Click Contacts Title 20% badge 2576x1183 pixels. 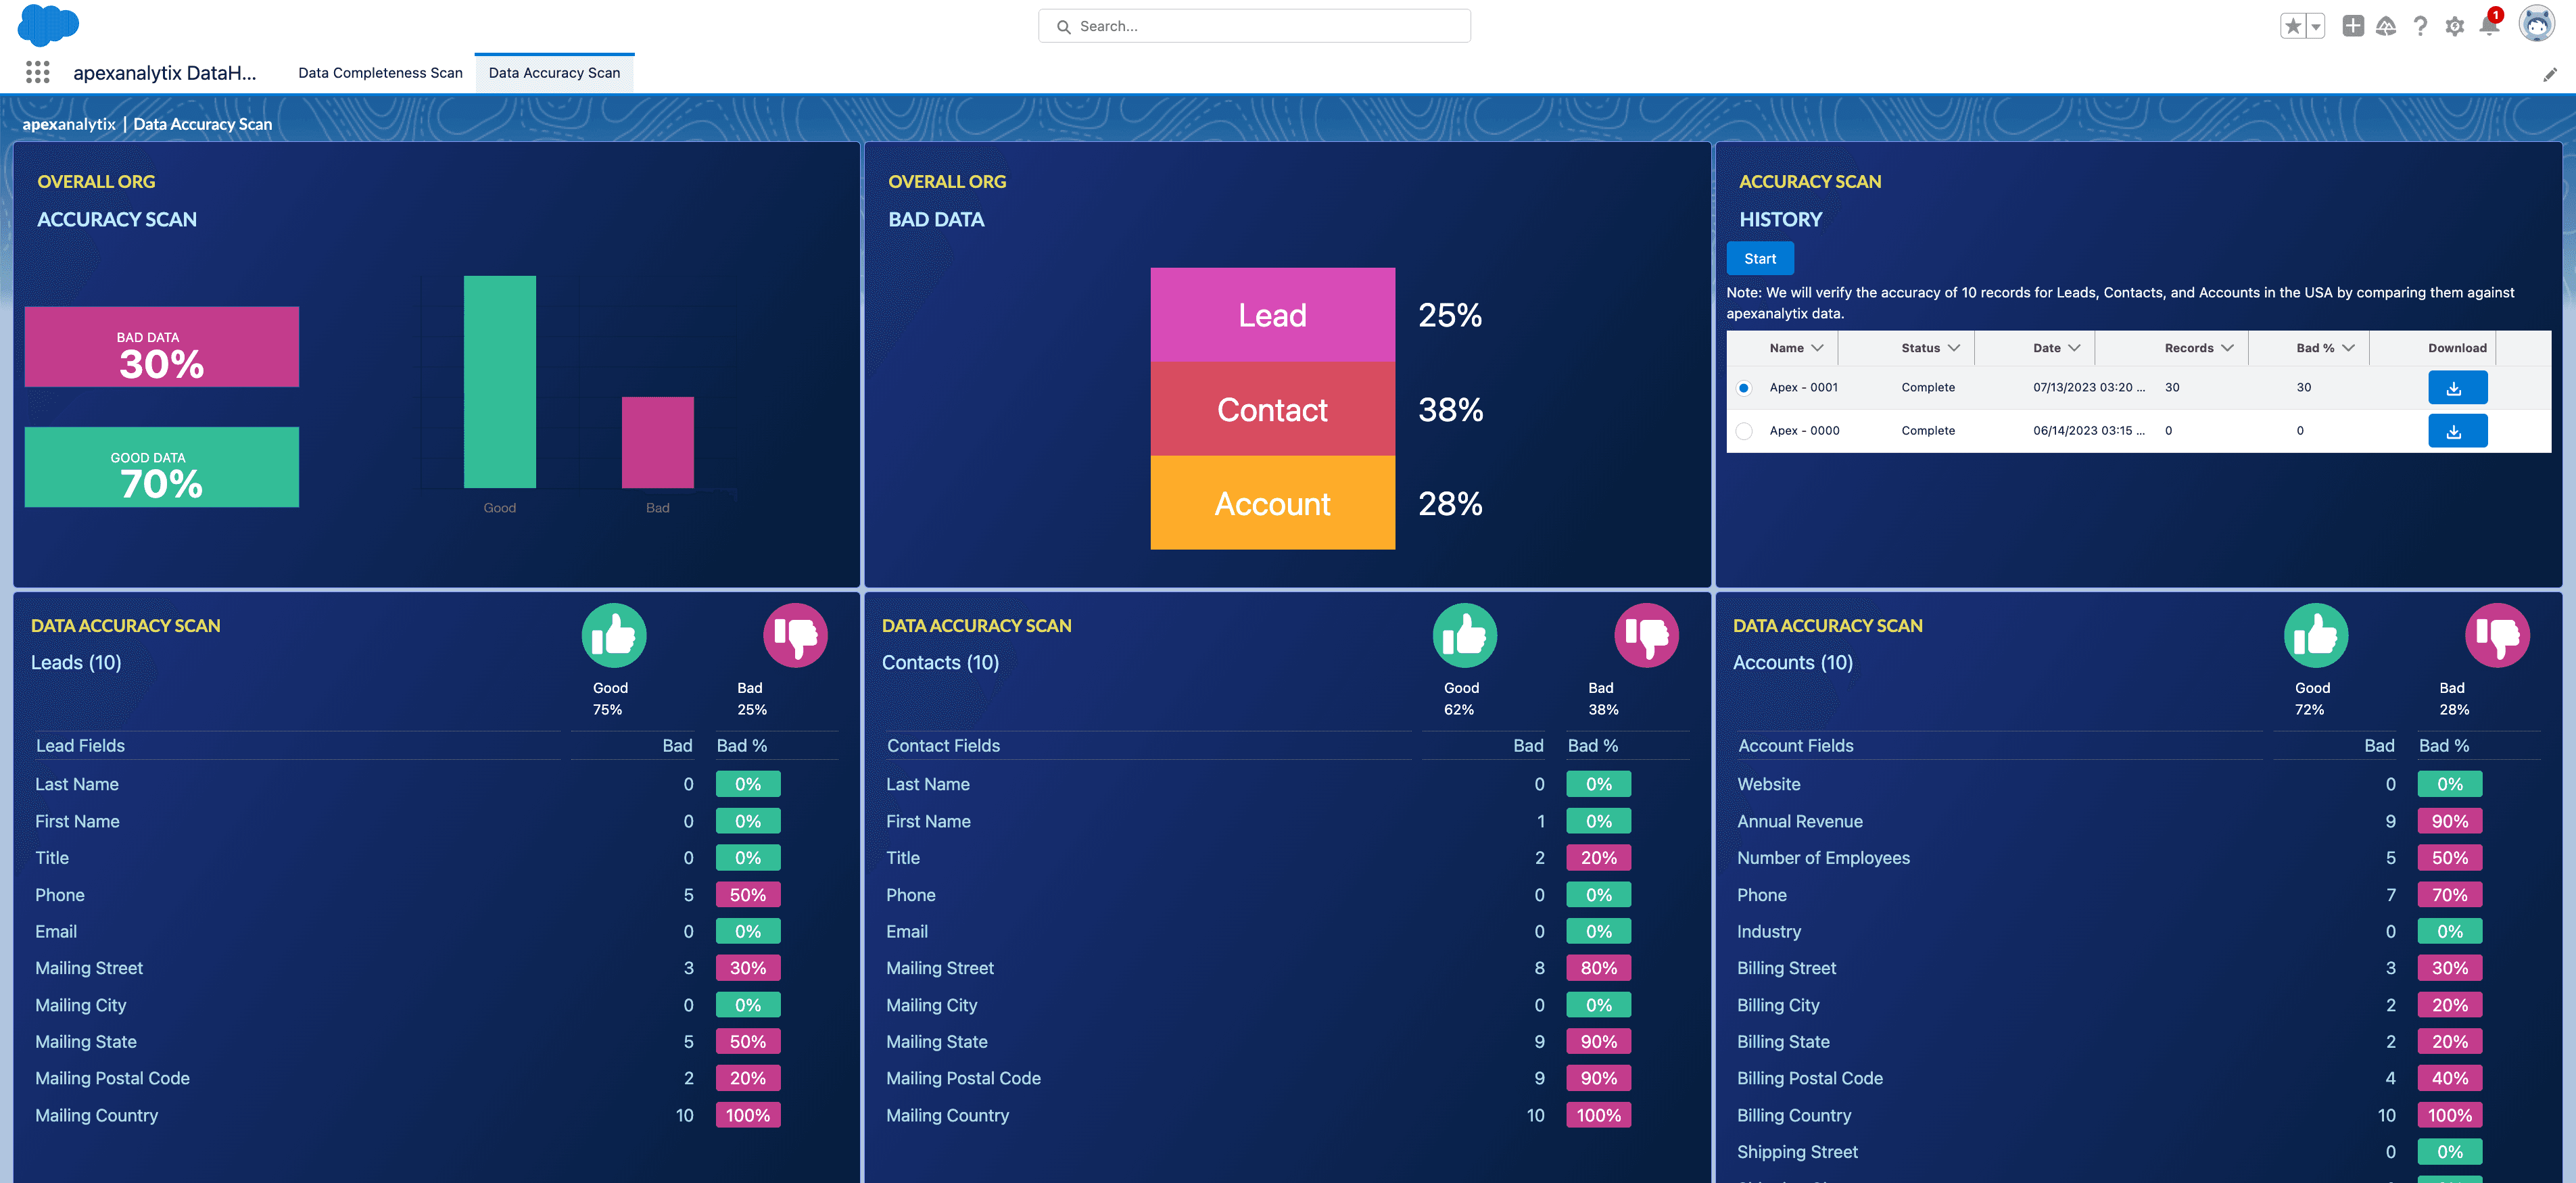(x=1599, y=858)
